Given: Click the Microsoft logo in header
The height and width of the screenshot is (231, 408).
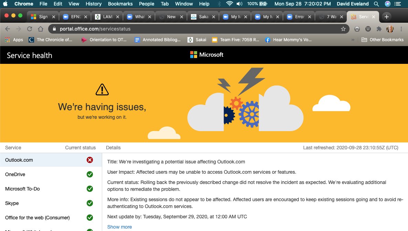Looking at the screenshot, I should pyautogui.click(x=207, y=55).
